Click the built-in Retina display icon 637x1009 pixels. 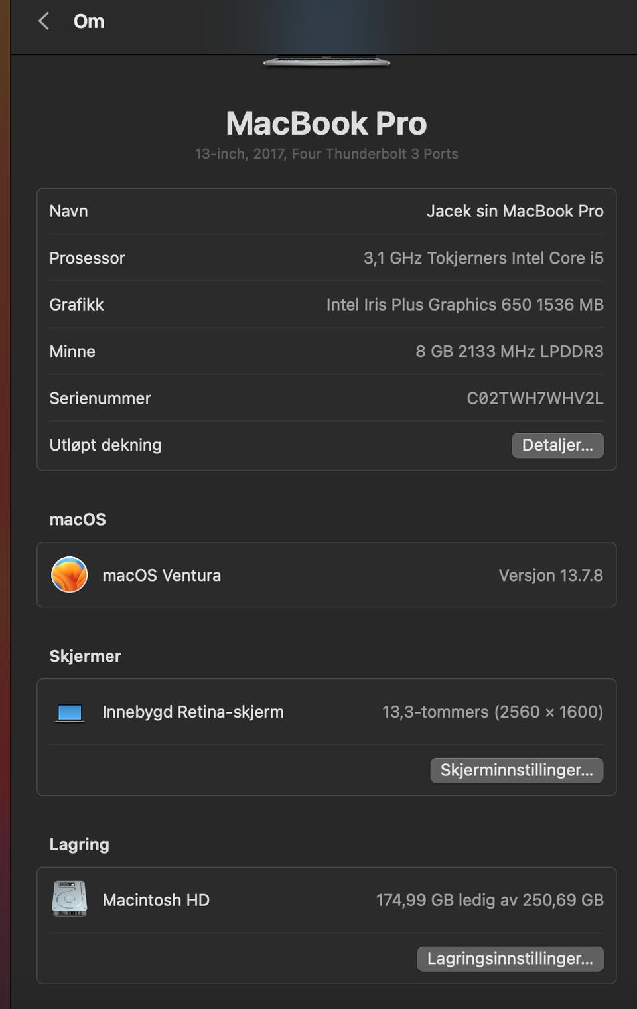click(x=70, y=712)
